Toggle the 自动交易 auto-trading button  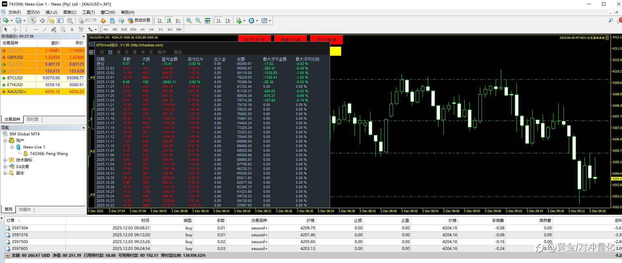[139, 21]
